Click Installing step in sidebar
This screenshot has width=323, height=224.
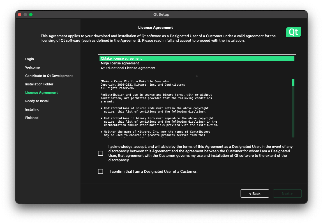32,109
